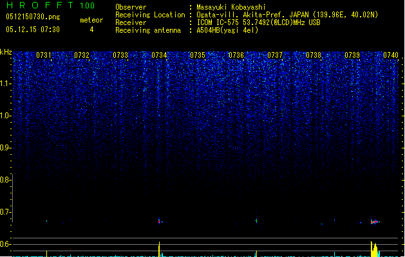Click the ICOM IC-575 53.7492 MHz receiver text
This screenshot has width=405, height=257.
pyautogui.click(x=258, y=22)
